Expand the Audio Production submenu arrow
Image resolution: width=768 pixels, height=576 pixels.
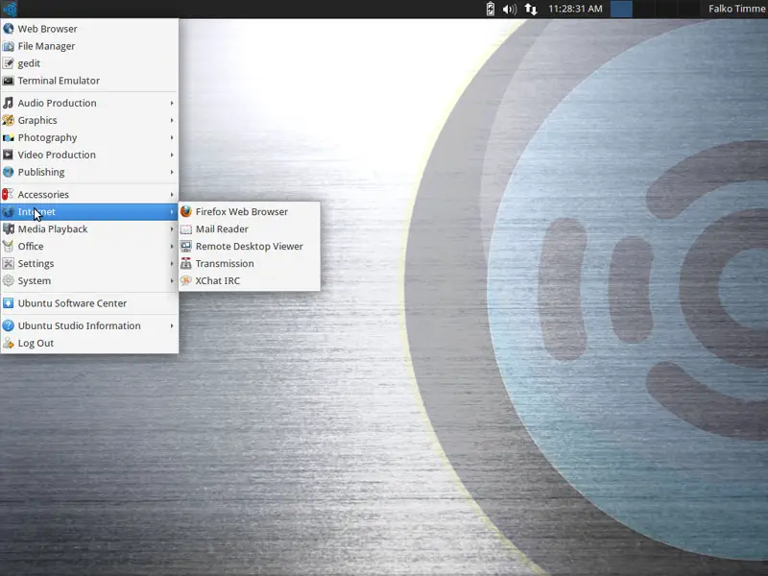pos(172,103)
